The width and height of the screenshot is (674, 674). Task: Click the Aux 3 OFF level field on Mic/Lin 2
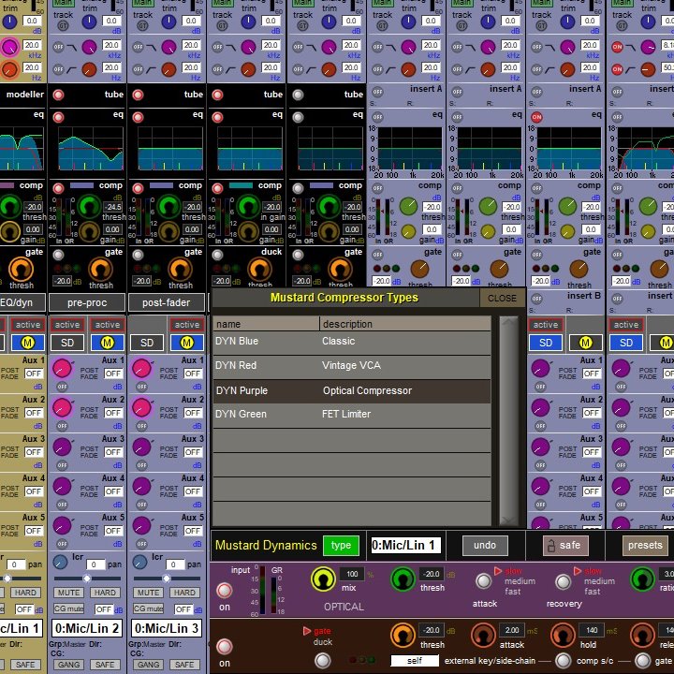[x=113, y=452]
